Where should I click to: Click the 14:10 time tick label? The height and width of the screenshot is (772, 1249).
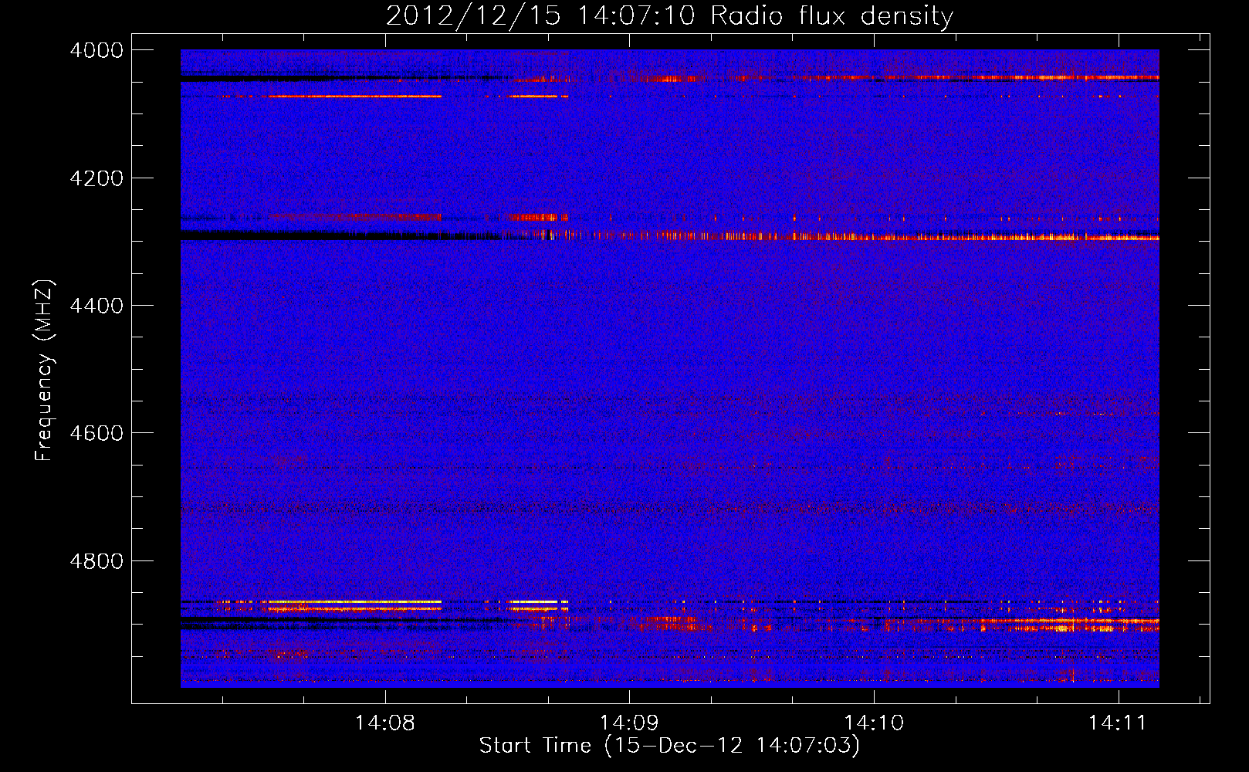click(x=874, y=723)
